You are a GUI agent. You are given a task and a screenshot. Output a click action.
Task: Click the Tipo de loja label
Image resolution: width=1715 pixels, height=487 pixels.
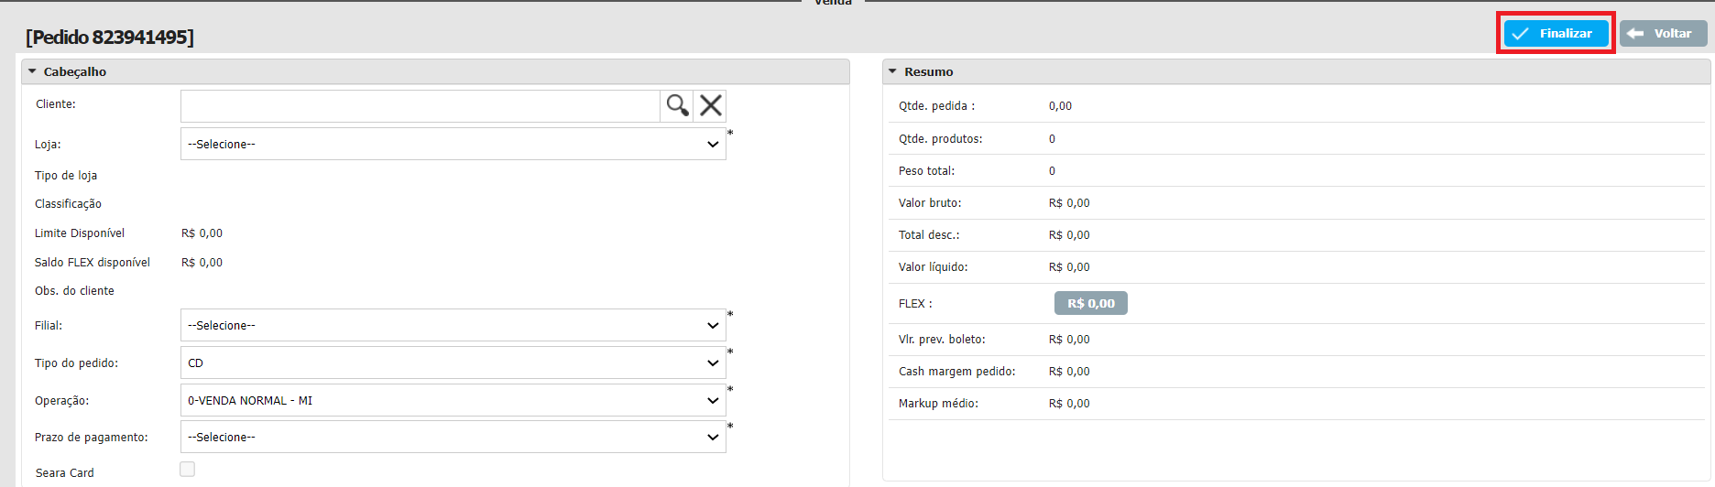pos(66,176)
